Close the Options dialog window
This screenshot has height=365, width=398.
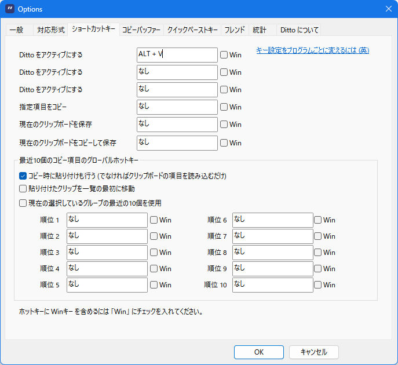pos(388,9)
